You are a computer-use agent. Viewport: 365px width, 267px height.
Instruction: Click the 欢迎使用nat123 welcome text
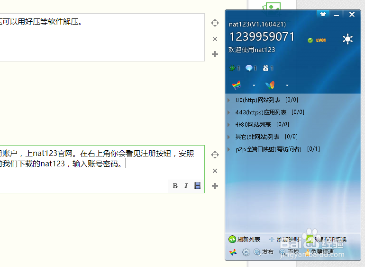[252, 50]
